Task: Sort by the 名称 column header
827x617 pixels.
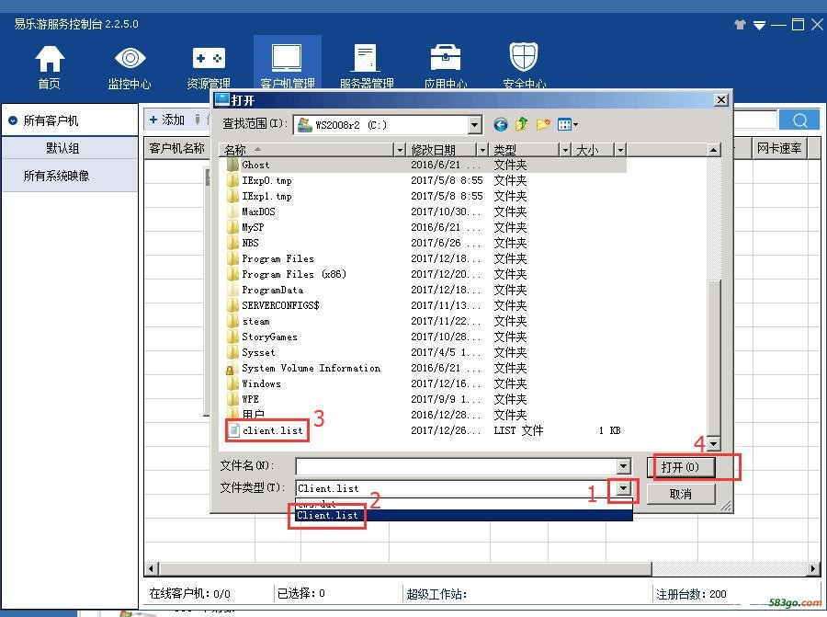Action: pos(307,150)
